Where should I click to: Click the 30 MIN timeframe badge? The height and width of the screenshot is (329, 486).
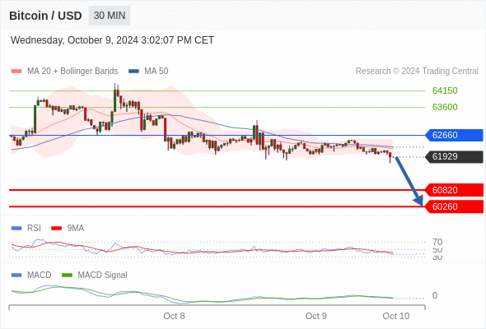pyautogui.click(x=110, y=16)
